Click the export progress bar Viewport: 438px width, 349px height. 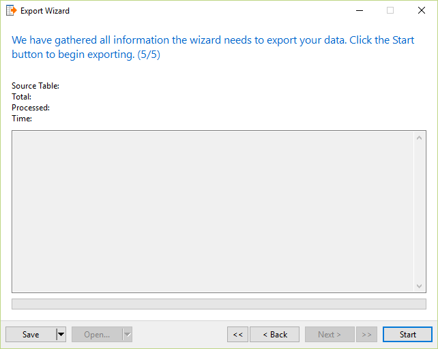219,304
